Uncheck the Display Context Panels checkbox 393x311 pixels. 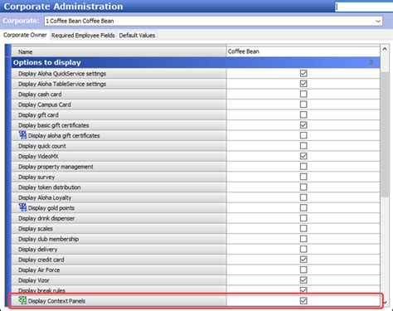[303, 300]
